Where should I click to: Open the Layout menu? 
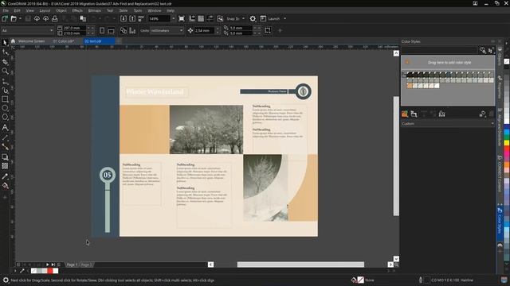pos(45,10)
